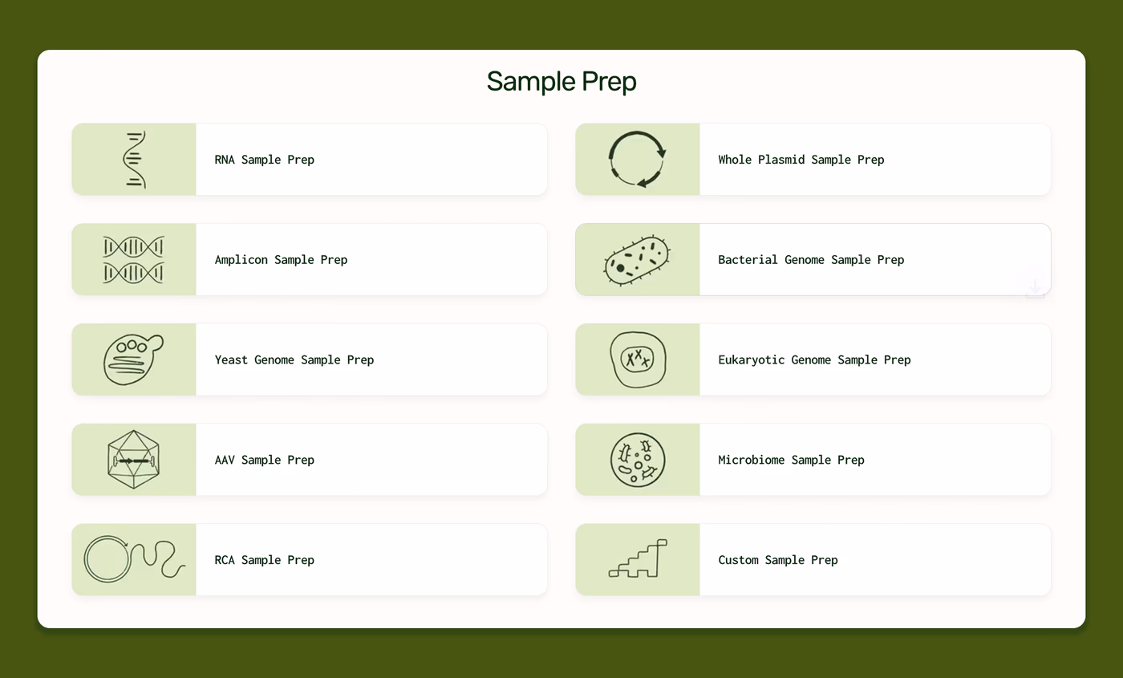Click the budding yeast cell icon
1123x678 pixels.
click(x=132, y=359)
